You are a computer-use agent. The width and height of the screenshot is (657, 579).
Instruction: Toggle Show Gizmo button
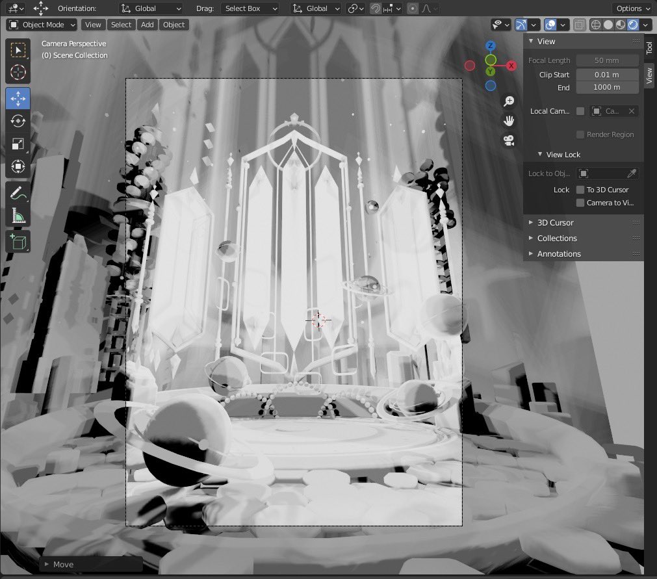(521, 25)
